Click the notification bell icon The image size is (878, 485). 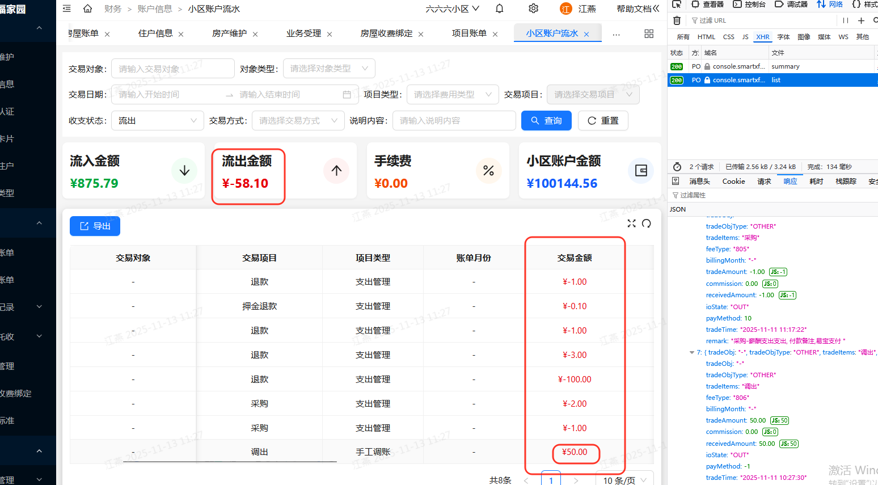click(500, 9)
